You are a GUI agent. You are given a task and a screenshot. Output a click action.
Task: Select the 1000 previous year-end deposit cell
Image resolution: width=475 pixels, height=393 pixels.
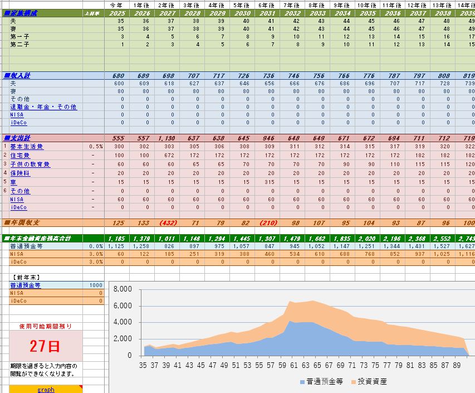[x=95, y=285]
